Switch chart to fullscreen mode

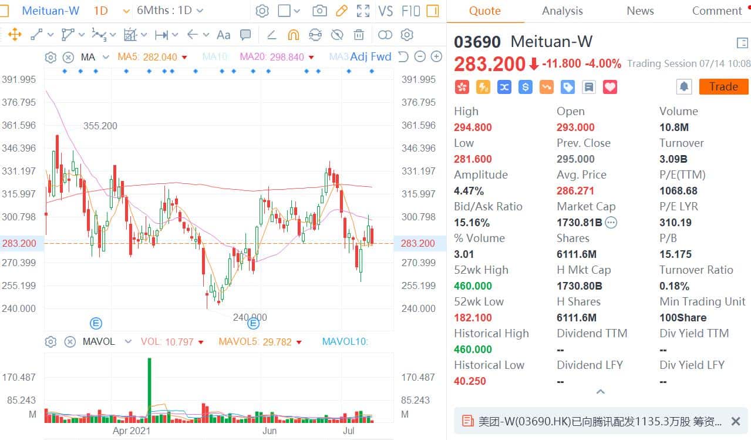pyautogui.click(x=363, y=11)
